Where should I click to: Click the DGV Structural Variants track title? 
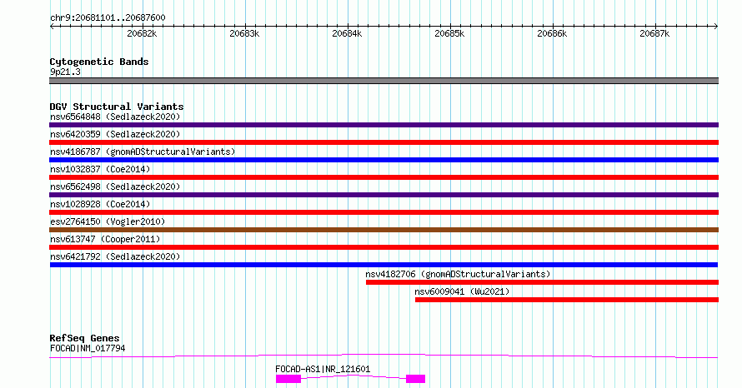[117, 107]
